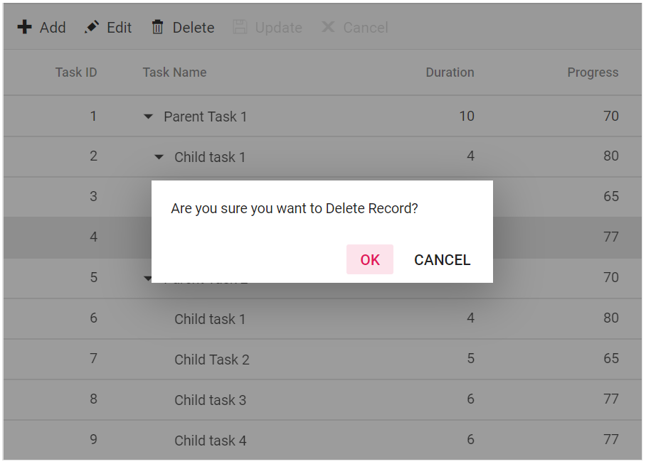
Task: Click the Delete trash icon
Action: [157, 27]
